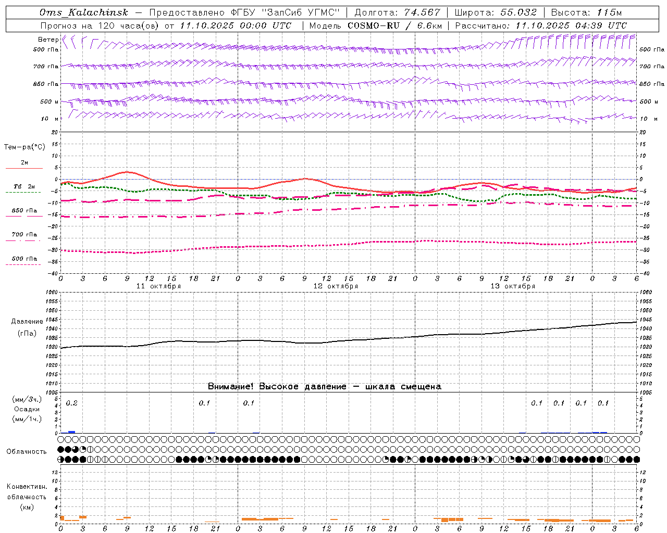
Task: Click the (мм/1ч.) unit label
Action: (x=27, y=419)
